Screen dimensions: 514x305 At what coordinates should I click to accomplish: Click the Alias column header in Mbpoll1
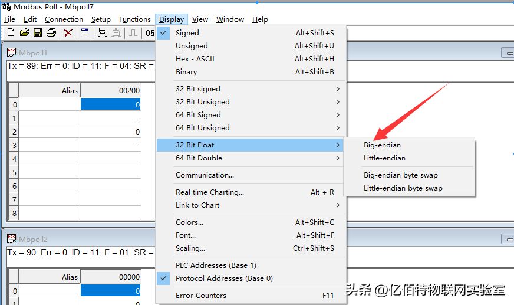click(49, 90)
